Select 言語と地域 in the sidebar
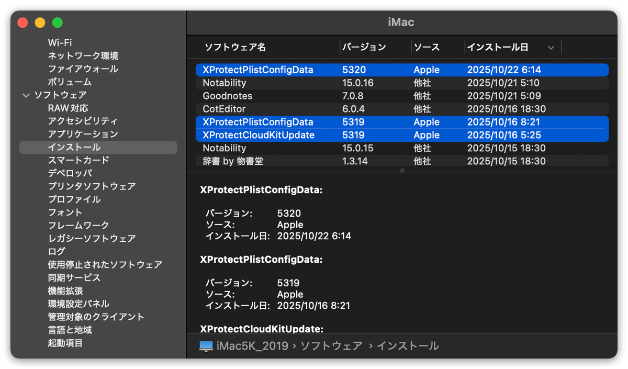Screen dimensions: 628x369 coord(70,330)
